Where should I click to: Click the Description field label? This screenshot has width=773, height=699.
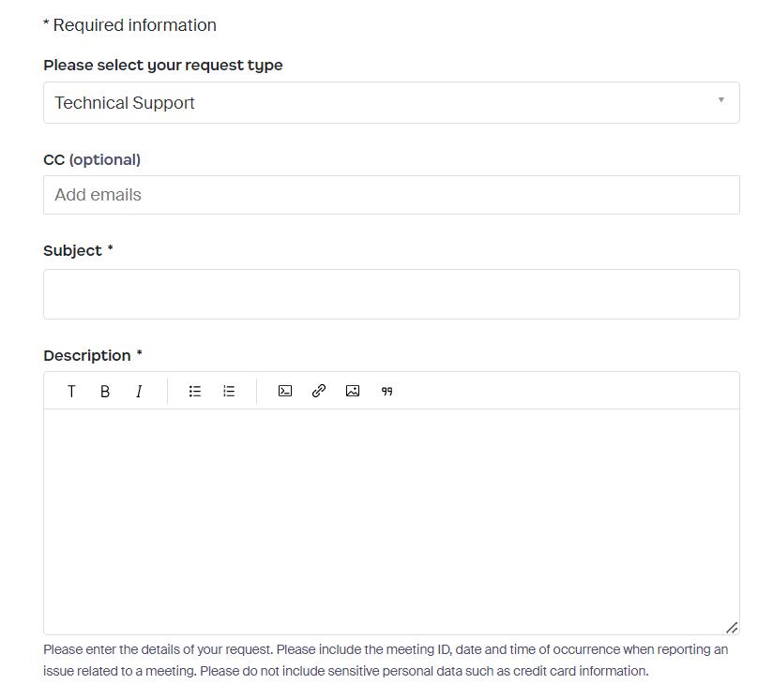[x=87, y=356]
